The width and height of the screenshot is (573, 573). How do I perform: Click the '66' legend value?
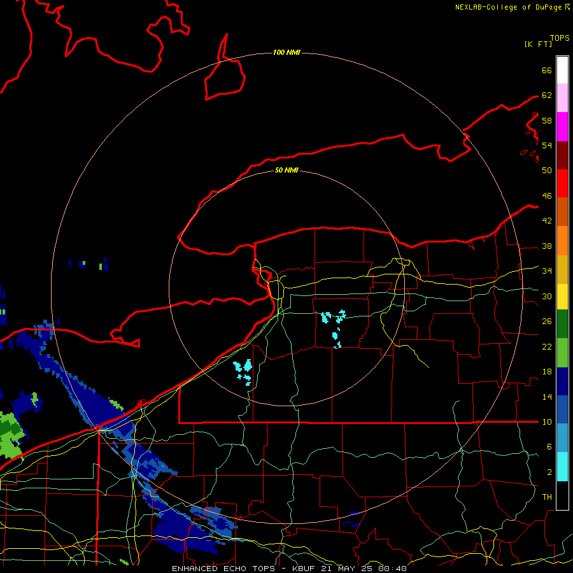point(547,70)
